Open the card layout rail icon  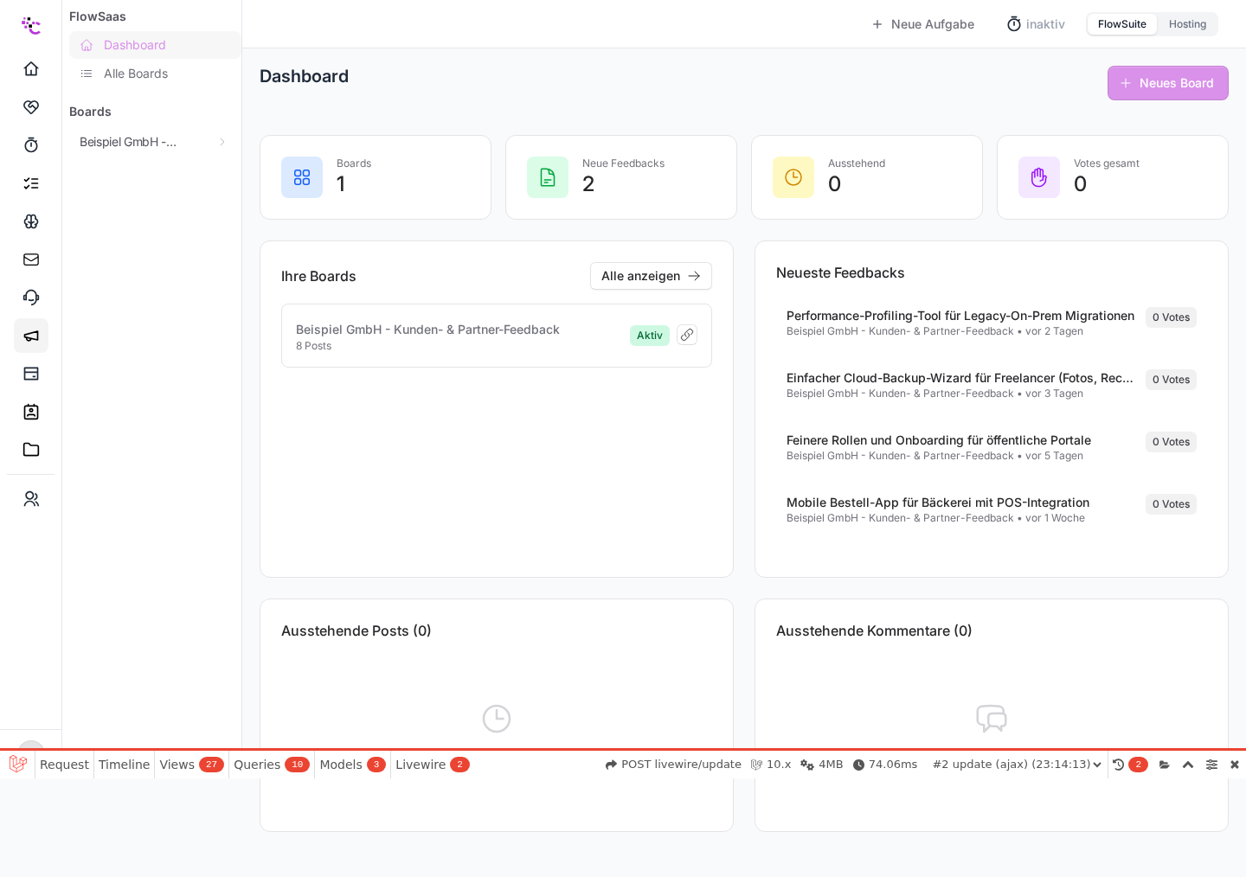pos(31,374)
